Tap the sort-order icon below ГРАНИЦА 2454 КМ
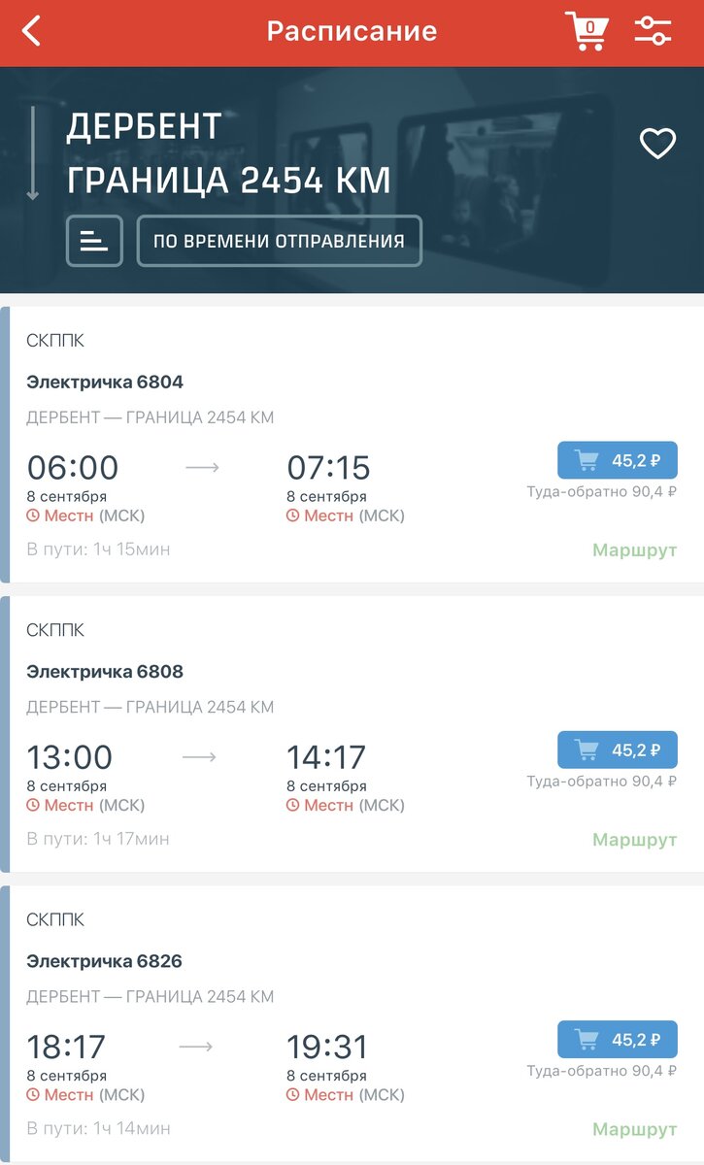Viewport: 704px width, 1165px height. coord(92,241)
